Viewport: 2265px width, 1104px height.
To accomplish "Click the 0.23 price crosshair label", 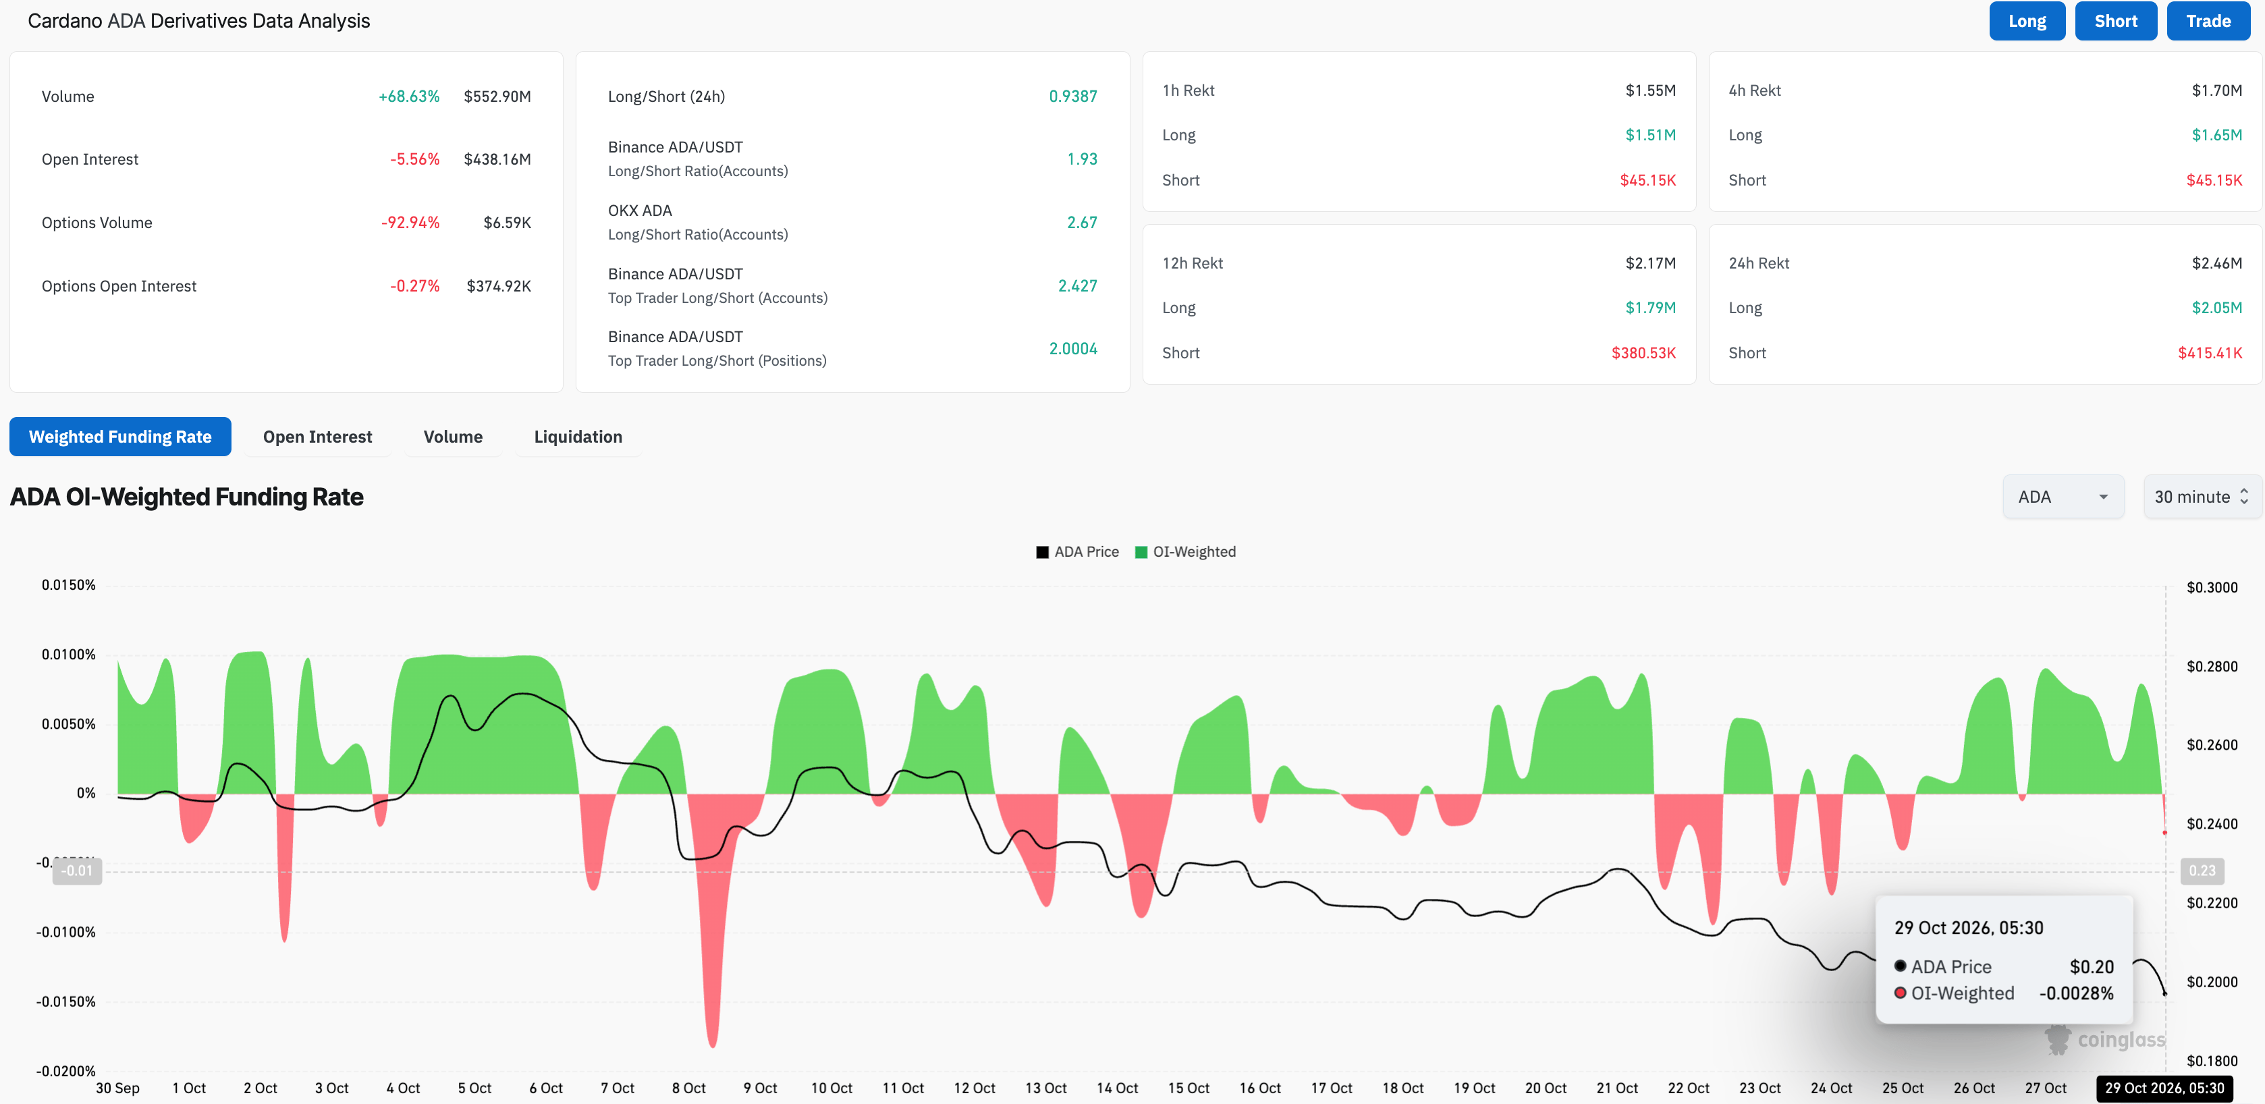I will [x=2202, y=871].
